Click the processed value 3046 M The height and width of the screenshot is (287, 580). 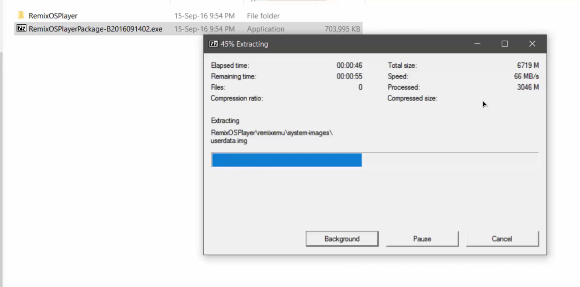click(x=528, y=87)
